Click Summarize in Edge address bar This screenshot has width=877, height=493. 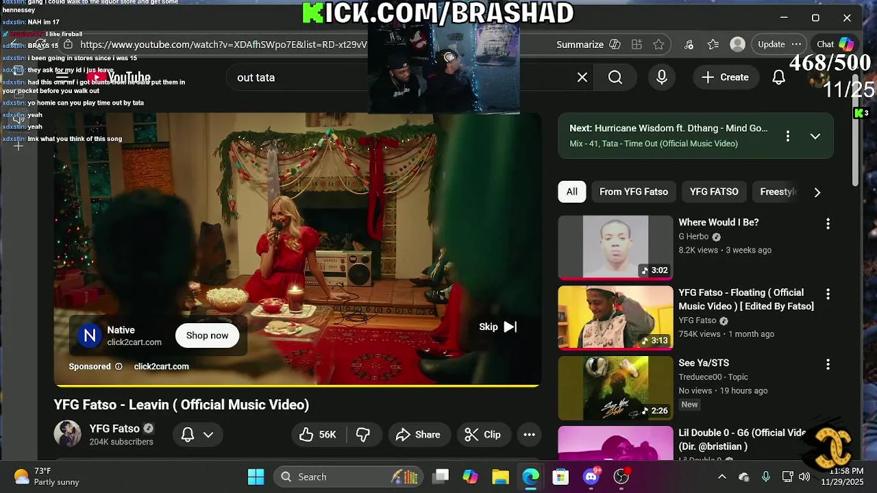580,45
